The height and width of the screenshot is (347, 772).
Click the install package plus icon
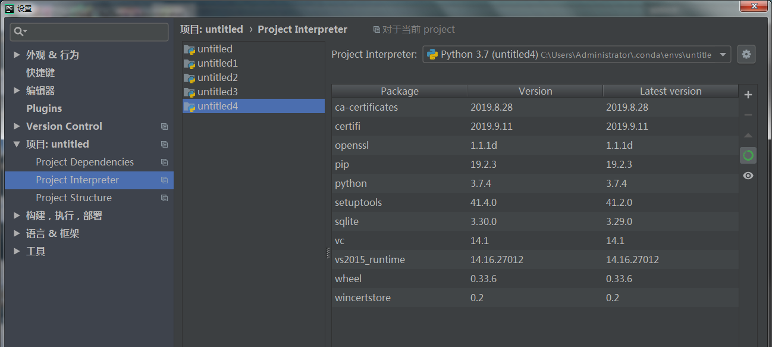748,94
